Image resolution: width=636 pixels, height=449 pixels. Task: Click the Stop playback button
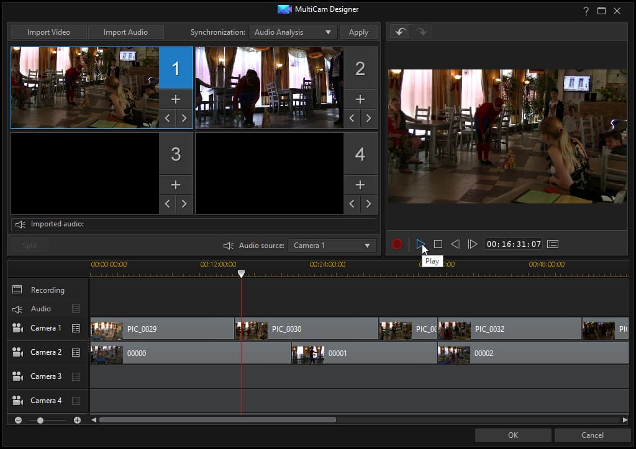pos(438,244)
